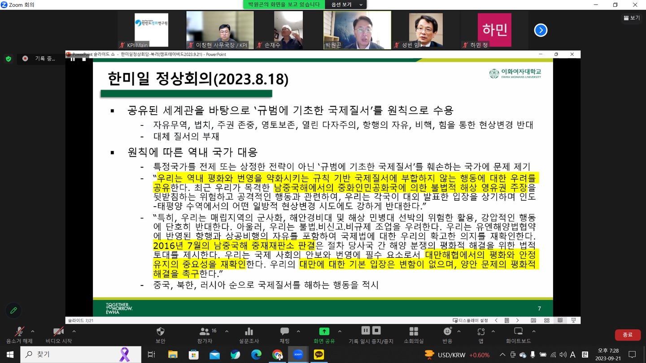Open the 보안 security shield icon
This screenshot has width=646, height=363.
point(160,334)
